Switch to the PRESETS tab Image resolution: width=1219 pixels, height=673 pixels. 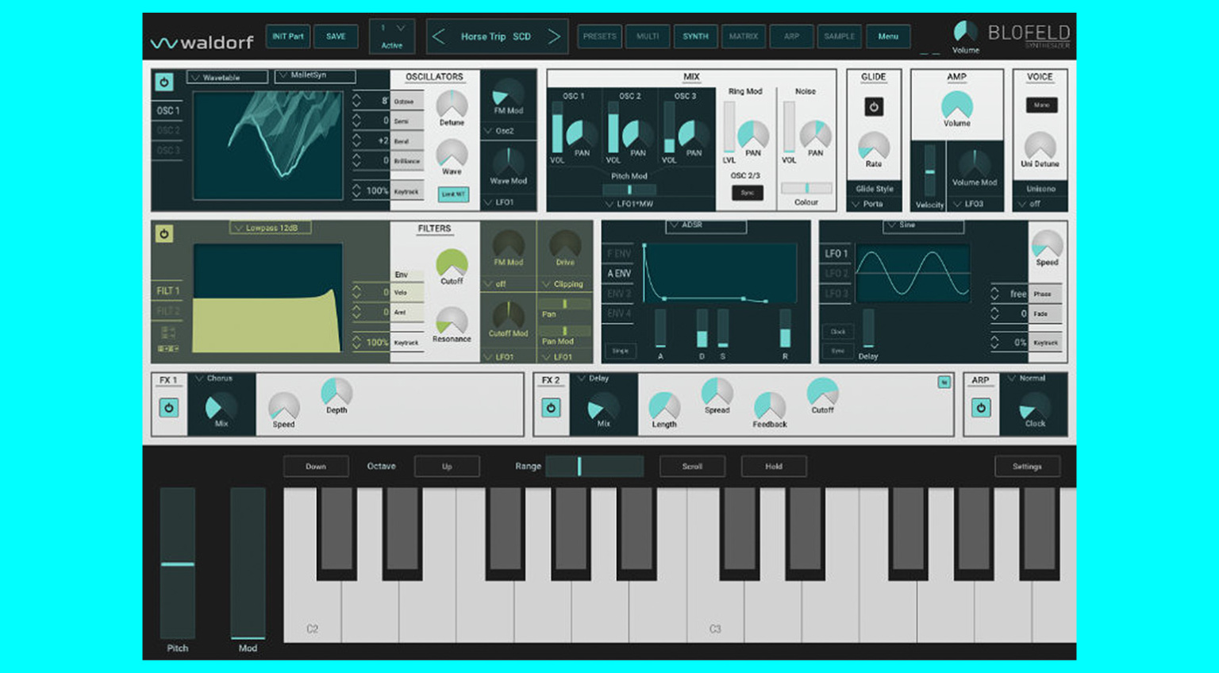point(599,37)
